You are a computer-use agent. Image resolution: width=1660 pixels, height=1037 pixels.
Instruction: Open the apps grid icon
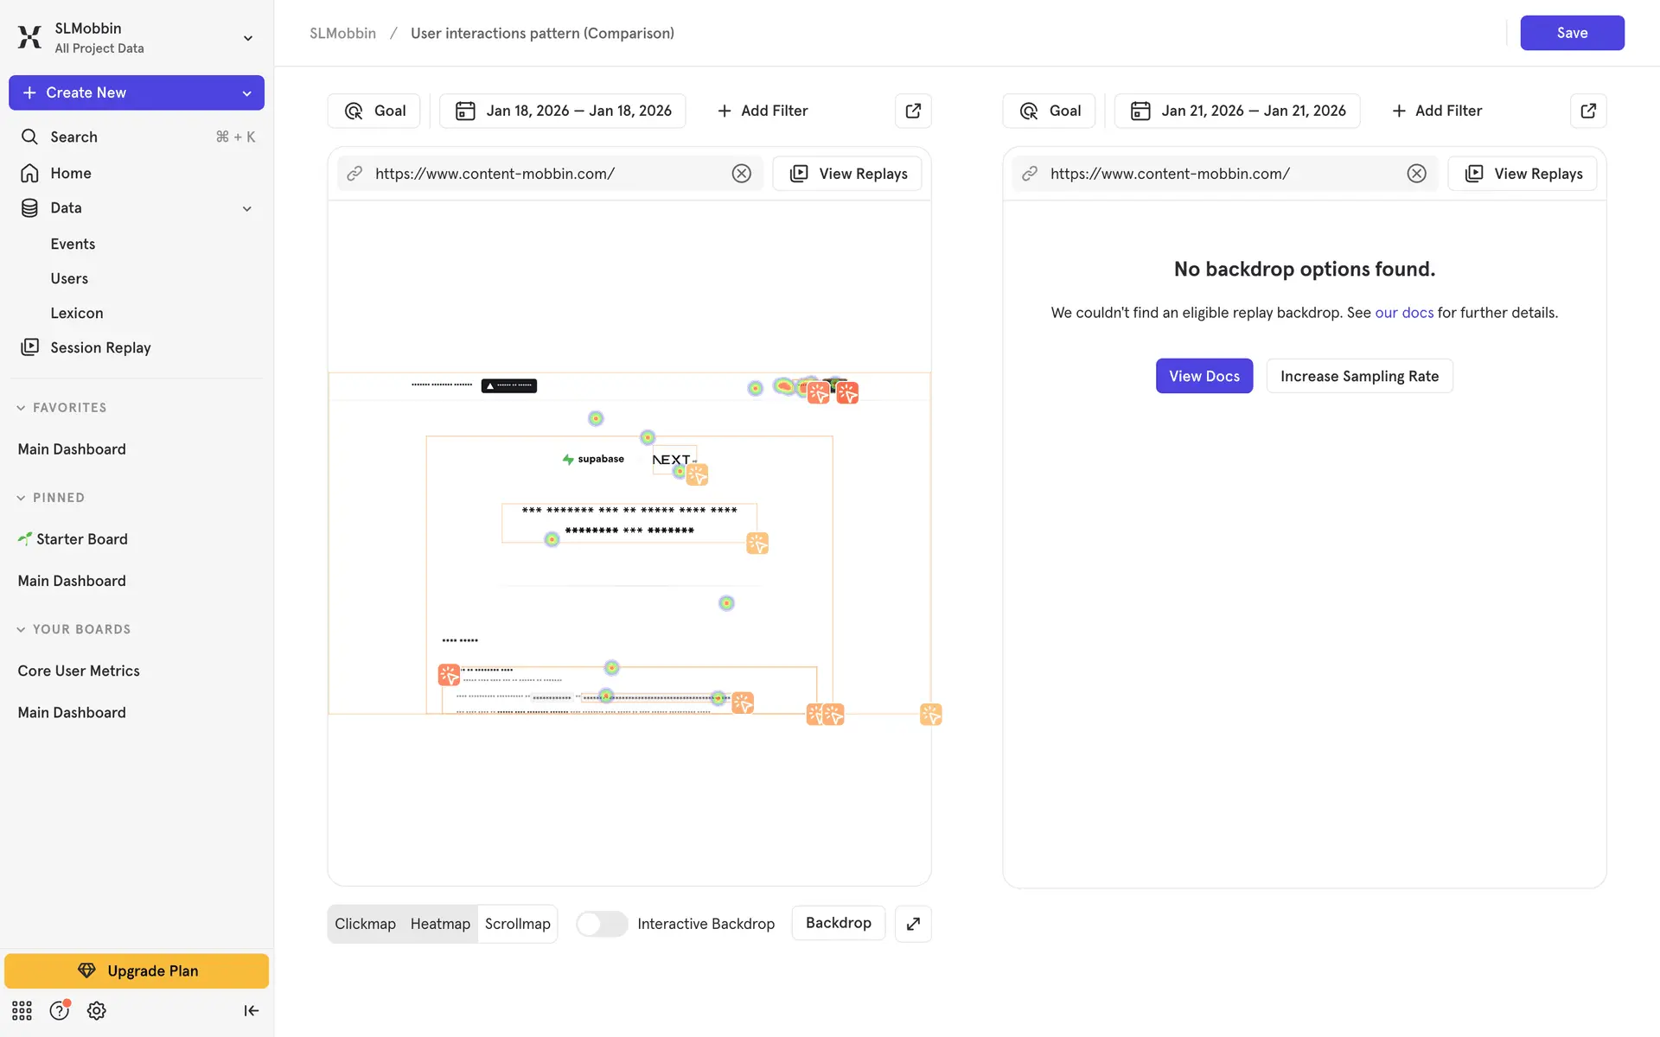coord(22,1010)
